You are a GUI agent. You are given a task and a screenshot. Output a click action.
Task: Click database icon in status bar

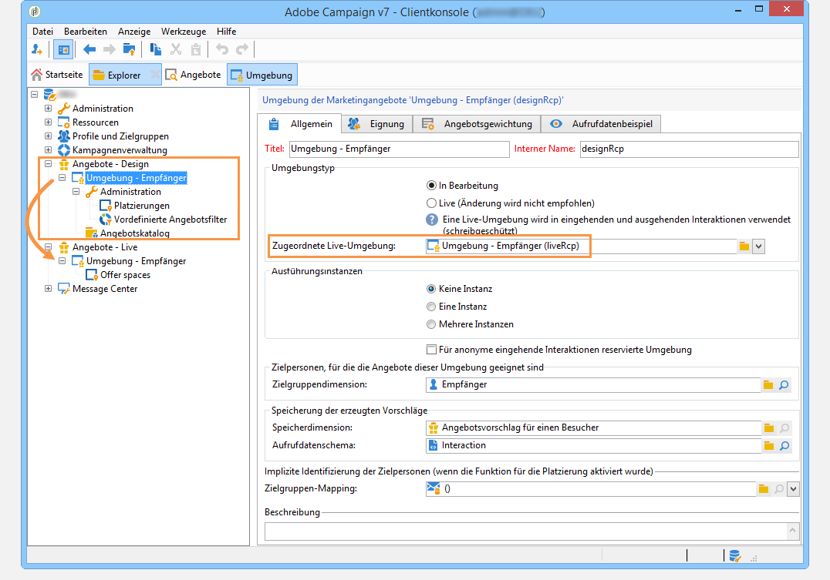click(x=734, y=555)
